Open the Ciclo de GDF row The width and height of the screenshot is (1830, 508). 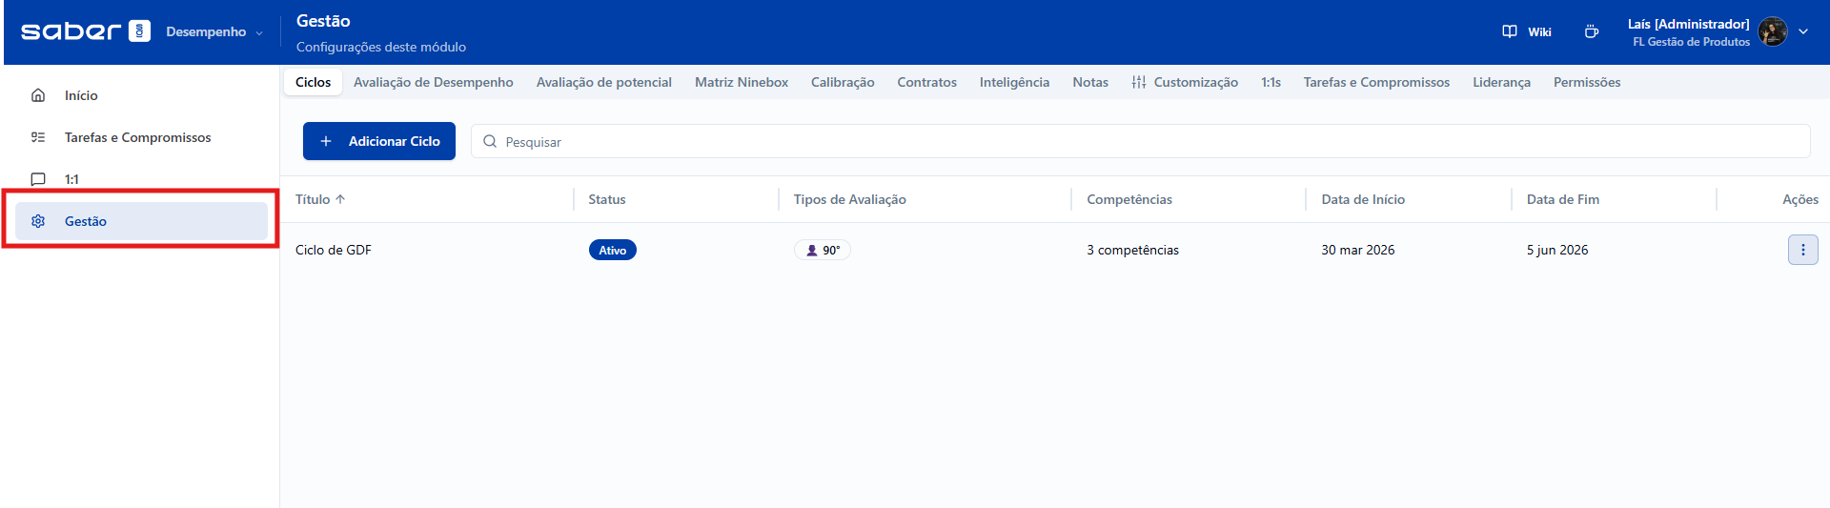point(334,250)
